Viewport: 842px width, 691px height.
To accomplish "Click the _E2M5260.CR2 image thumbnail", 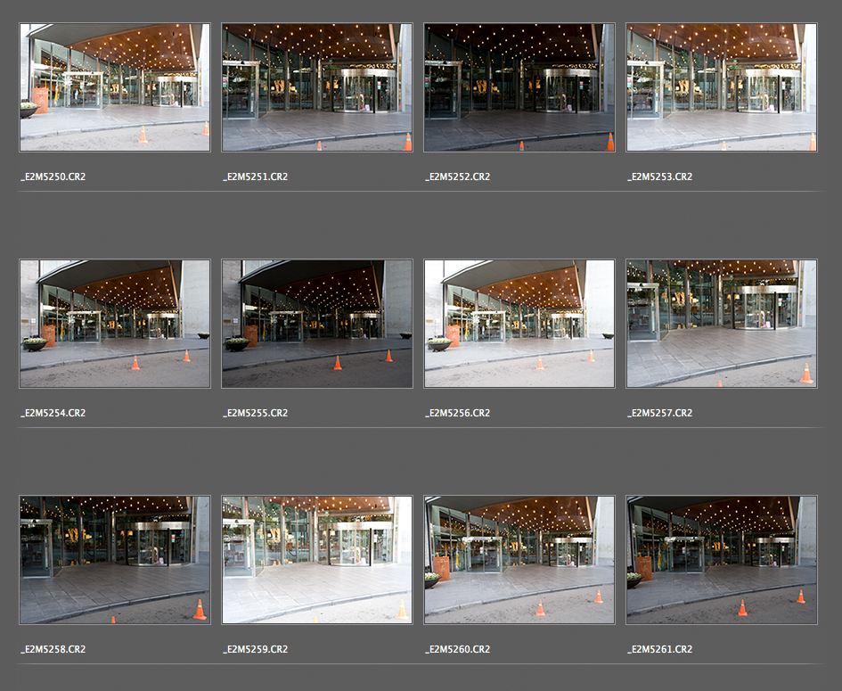I will (x=519, y=560).
